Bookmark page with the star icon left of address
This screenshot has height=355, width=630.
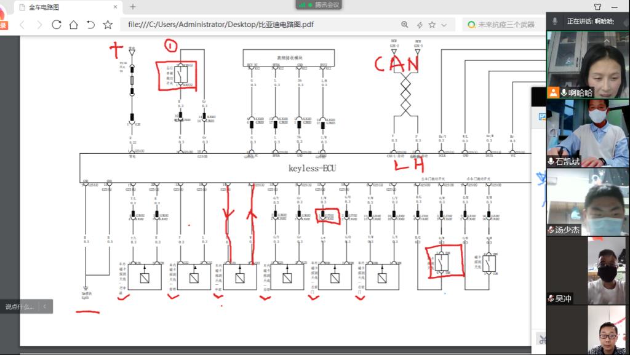(x=108, y=25)
